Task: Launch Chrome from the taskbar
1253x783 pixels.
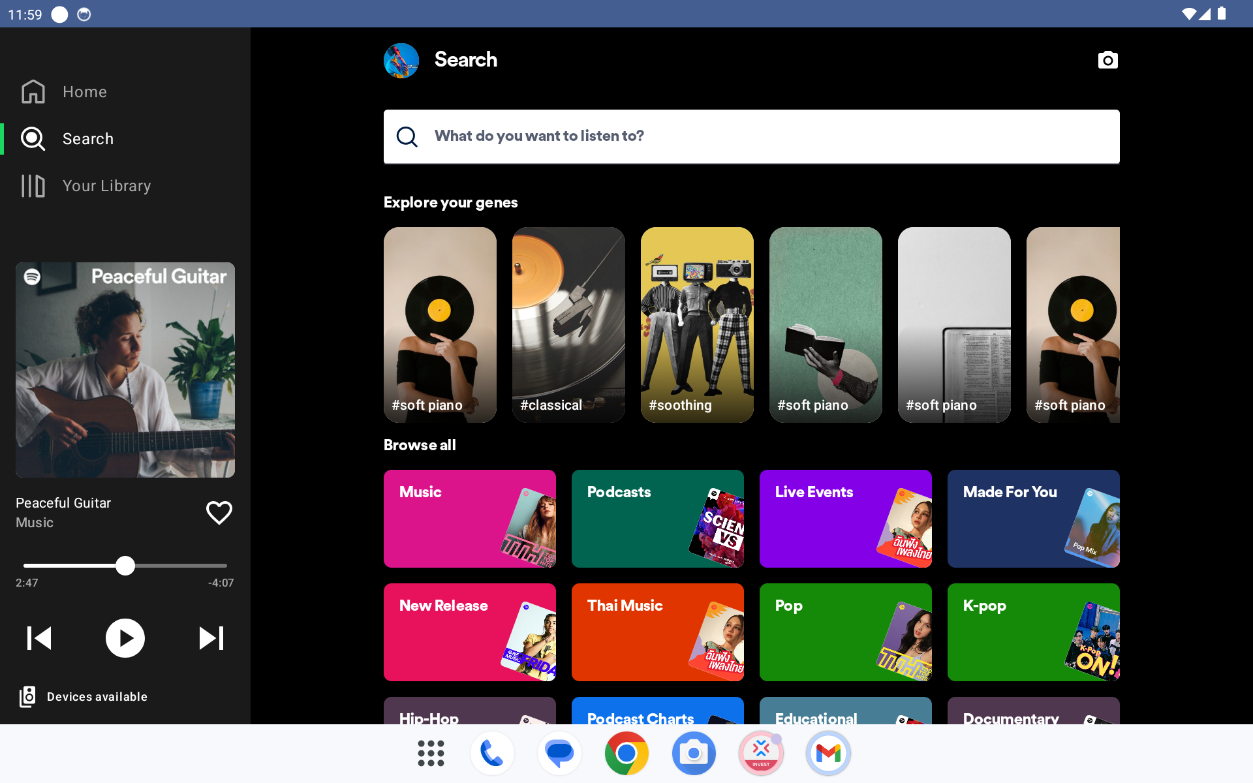Action: coord(626,754)
